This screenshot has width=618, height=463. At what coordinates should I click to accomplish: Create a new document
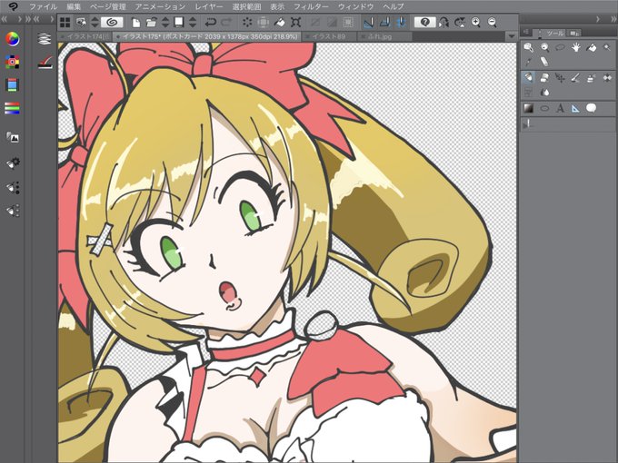click(x=136, y=23)
